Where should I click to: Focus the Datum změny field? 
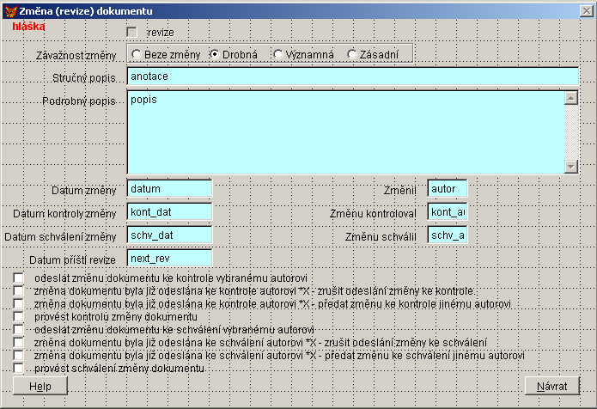click(168, 188)
